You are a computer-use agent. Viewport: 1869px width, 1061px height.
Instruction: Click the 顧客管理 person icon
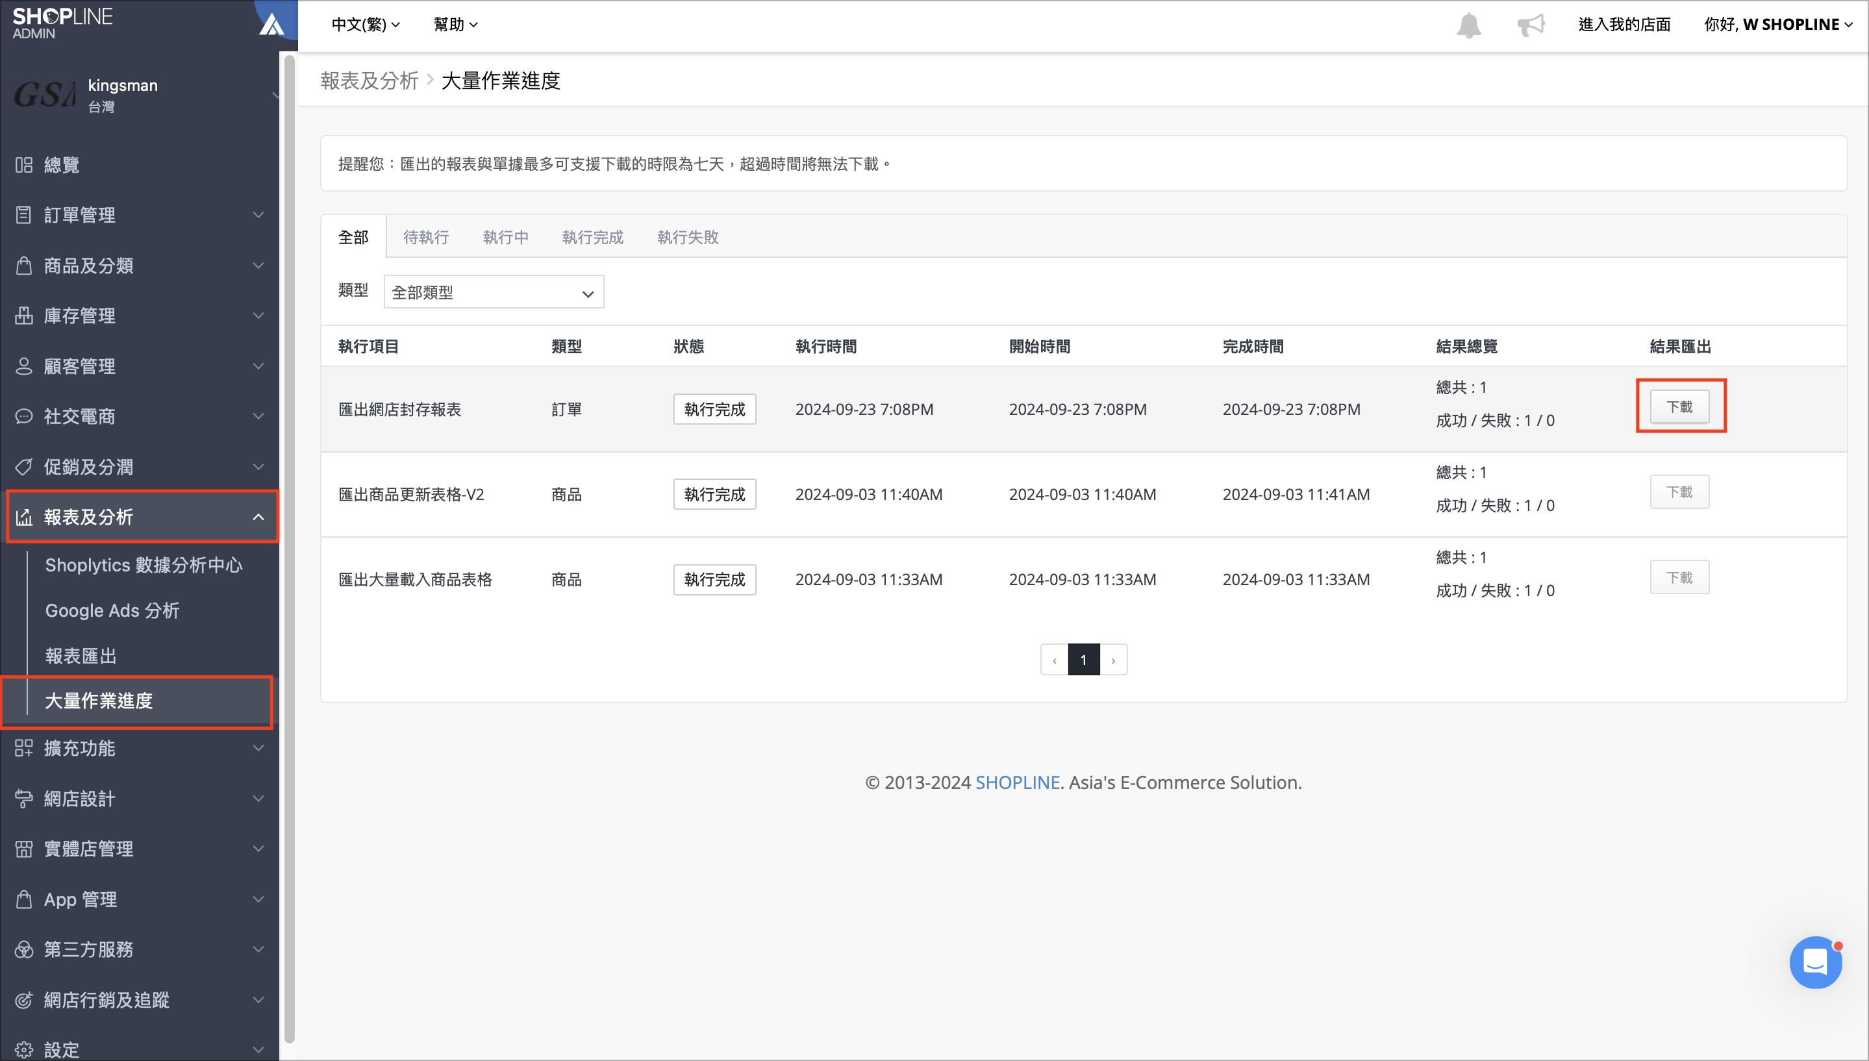(x=24, y=366)
